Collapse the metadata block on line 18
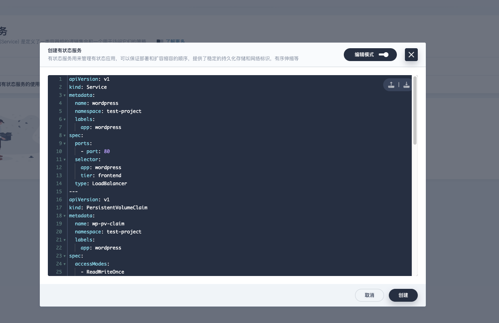The height and width of the screenshot is (323, 499). 65,216
